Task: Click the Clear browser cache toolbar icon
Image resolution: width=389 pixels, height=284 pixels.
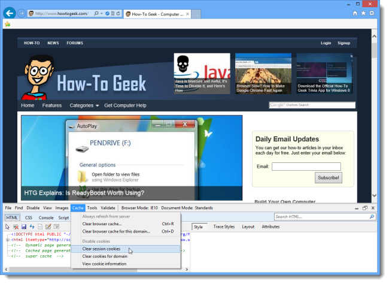Action: click(16, 226)
